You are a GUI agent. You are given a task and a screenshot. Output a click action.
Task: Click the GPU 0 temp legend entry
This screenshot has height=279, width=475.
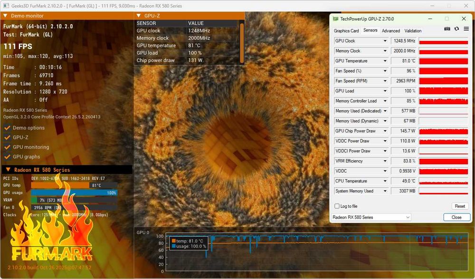[x=187, y=241]
